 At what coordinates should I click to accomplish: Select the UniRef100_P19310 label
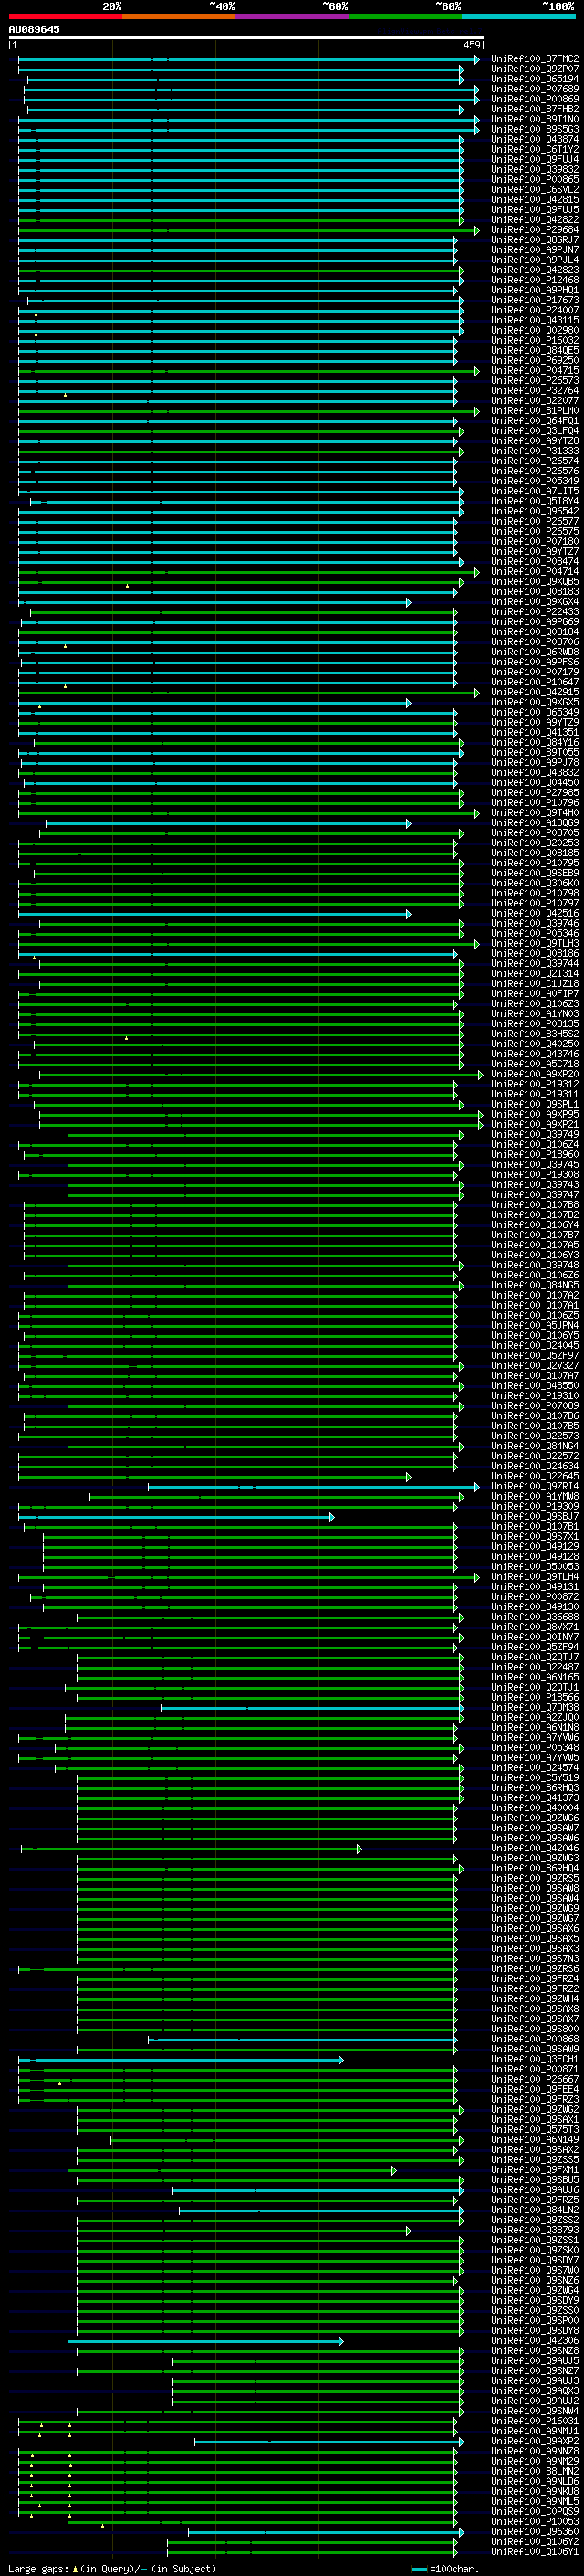point(535,1396)
